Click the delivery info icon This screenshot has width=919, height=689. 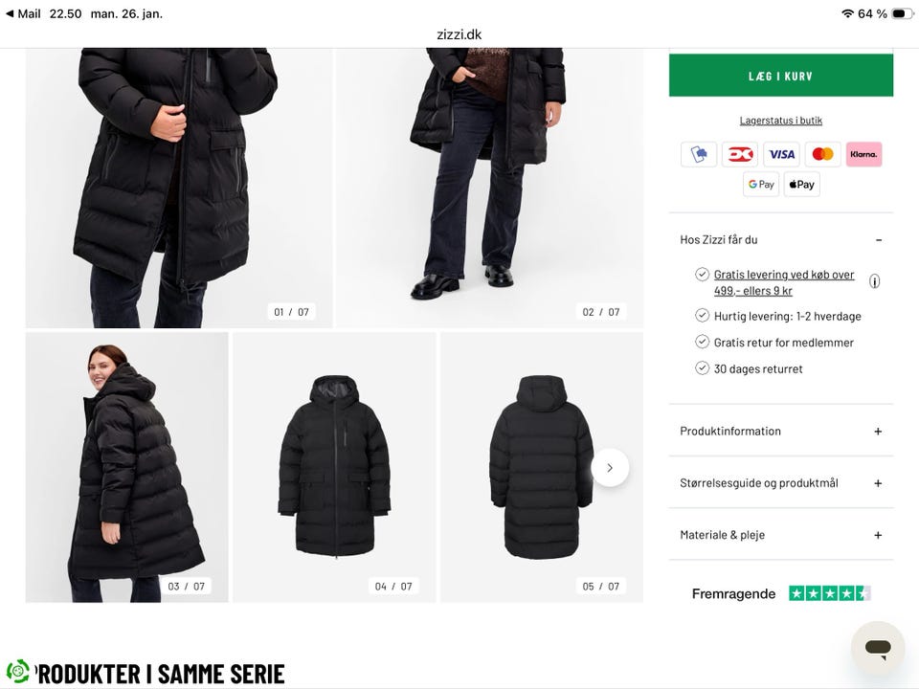(x=874, y=281)
